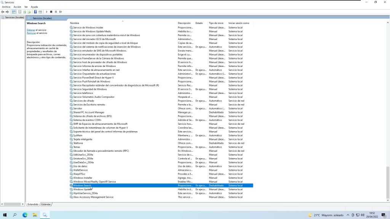Click the Pause service toolbar icon
The width and height of the screenshot is (390, 219).
[x=56, y=12]
